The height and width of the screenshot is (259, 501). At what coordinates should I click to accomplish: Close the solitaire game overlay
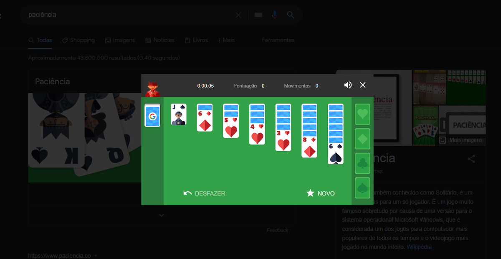[363, 85]
